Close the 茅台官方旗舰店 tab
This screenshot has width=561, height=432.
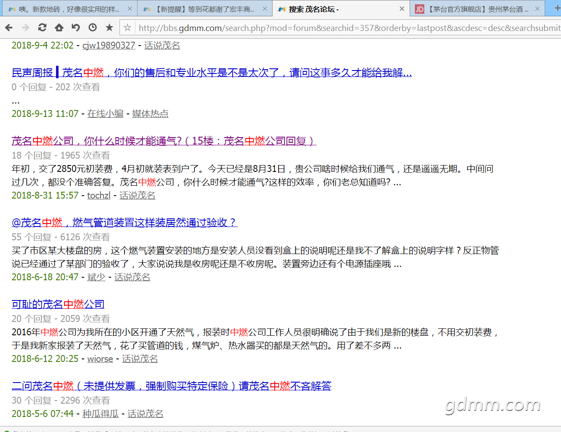pos(537,9)
